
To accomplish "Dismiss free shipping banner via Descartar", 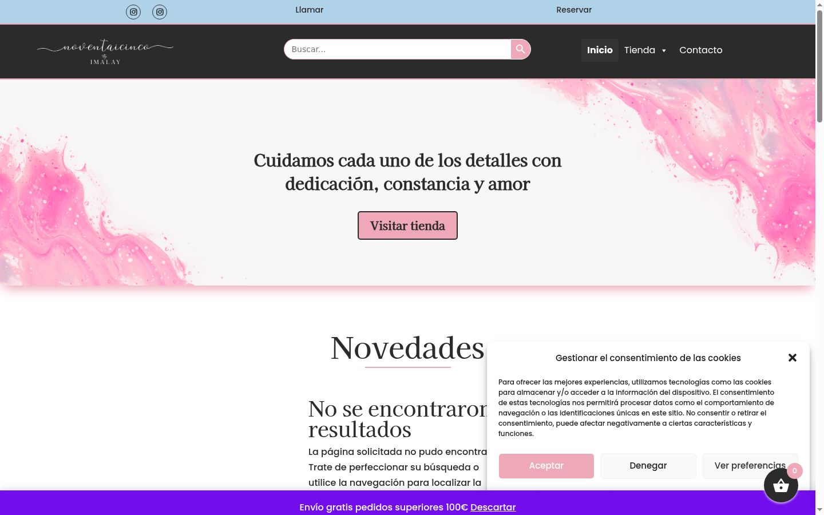I will click(x=493, y=507).
